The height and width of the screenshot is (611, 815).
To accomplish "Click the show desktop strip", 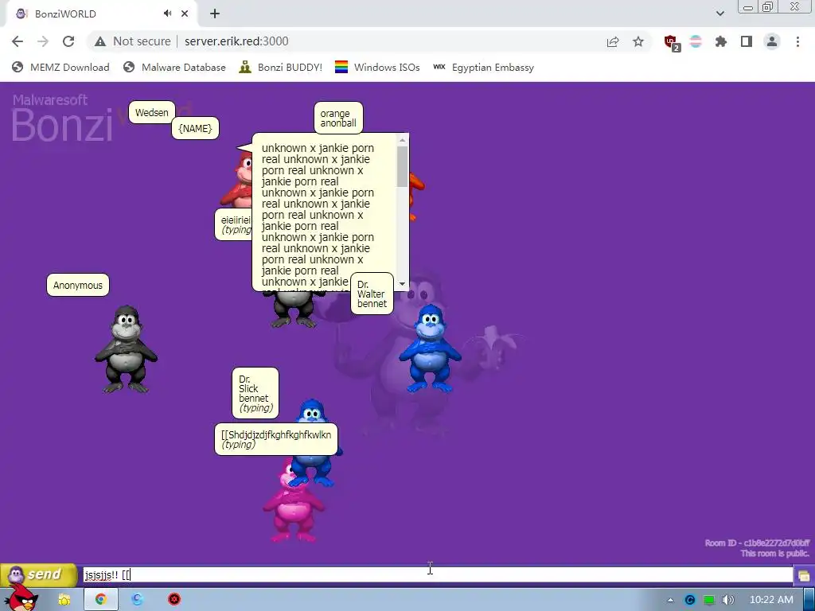I will coord(809,600).
